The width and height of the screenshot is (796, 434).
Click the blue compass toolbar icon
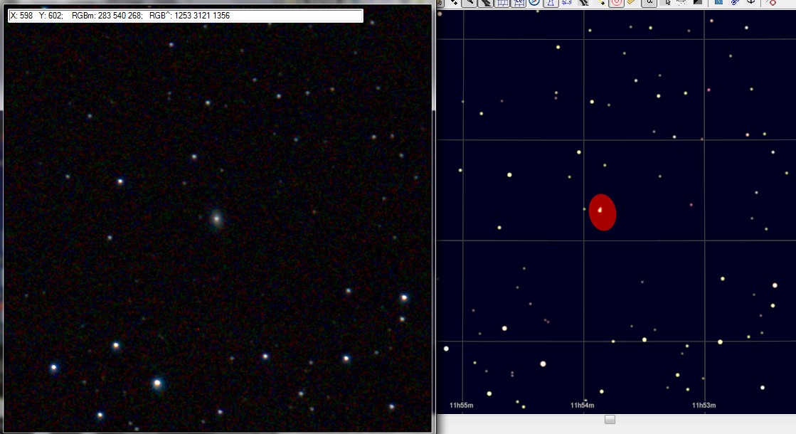coord(534,3)
